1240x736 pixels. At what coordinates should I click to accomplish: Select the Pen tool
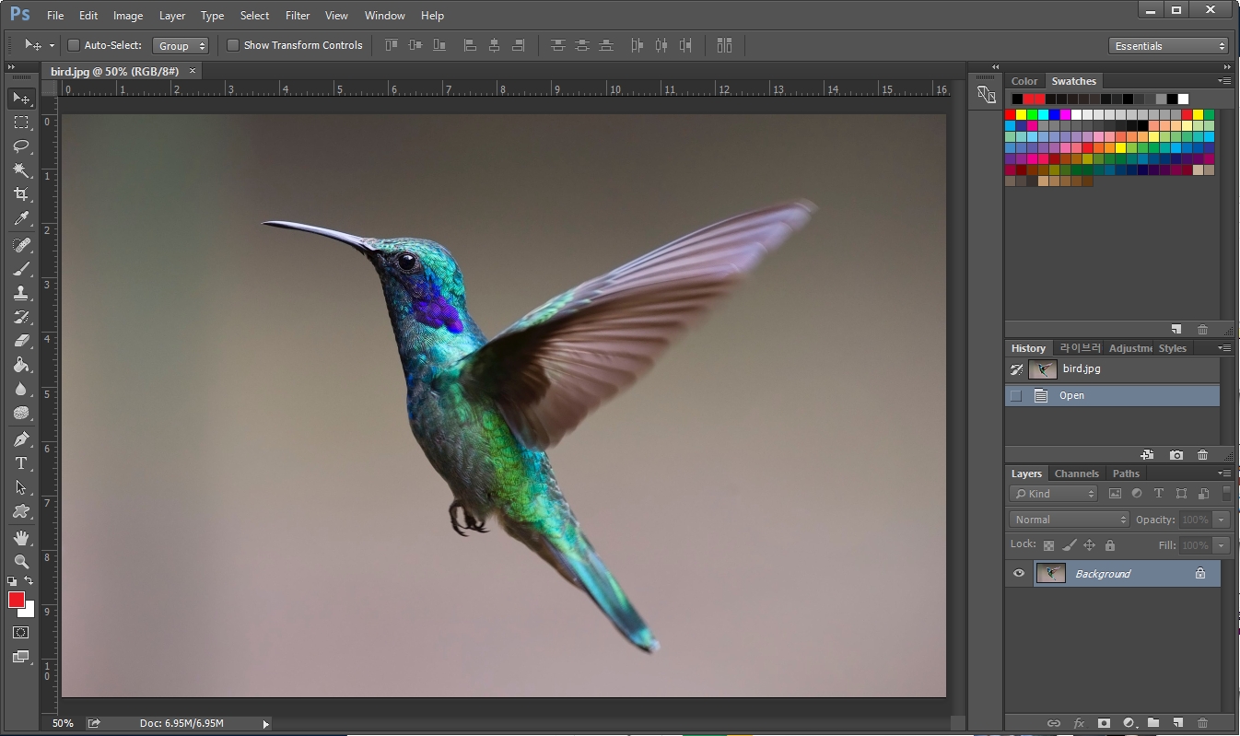21,438
